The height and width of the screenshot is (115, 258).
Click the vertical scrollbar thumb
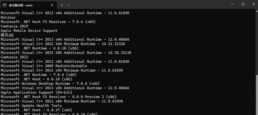(x=257, y=94)
